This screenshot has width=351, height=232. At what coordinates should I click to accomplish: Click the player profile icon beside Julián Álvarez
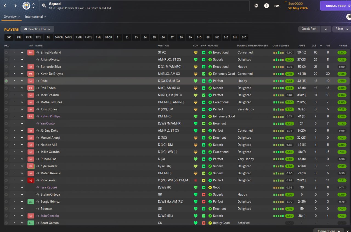coord(38,60)
